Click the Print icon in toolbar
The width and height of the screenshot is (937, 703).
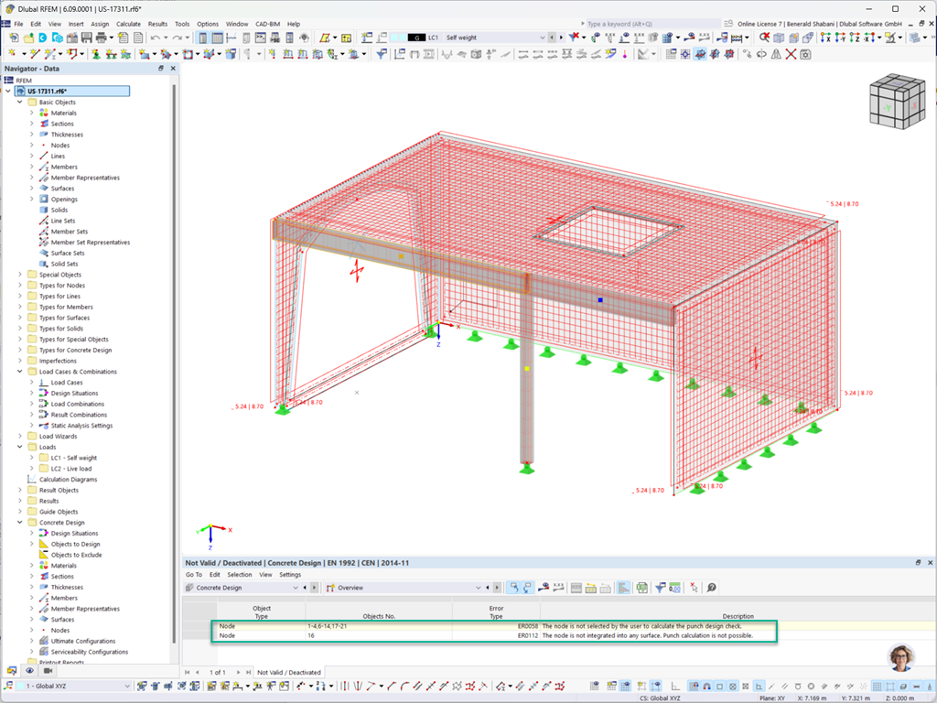click(101, 38)
